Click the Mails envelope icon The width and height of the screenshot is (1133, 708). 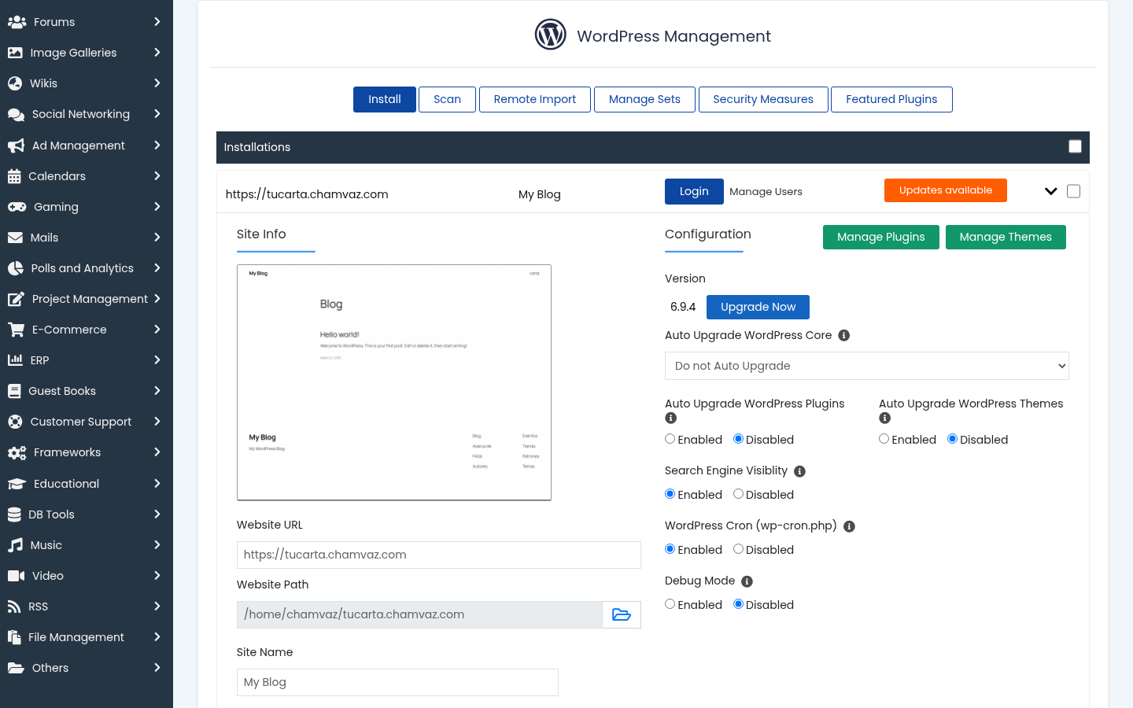tap(15, 238)
